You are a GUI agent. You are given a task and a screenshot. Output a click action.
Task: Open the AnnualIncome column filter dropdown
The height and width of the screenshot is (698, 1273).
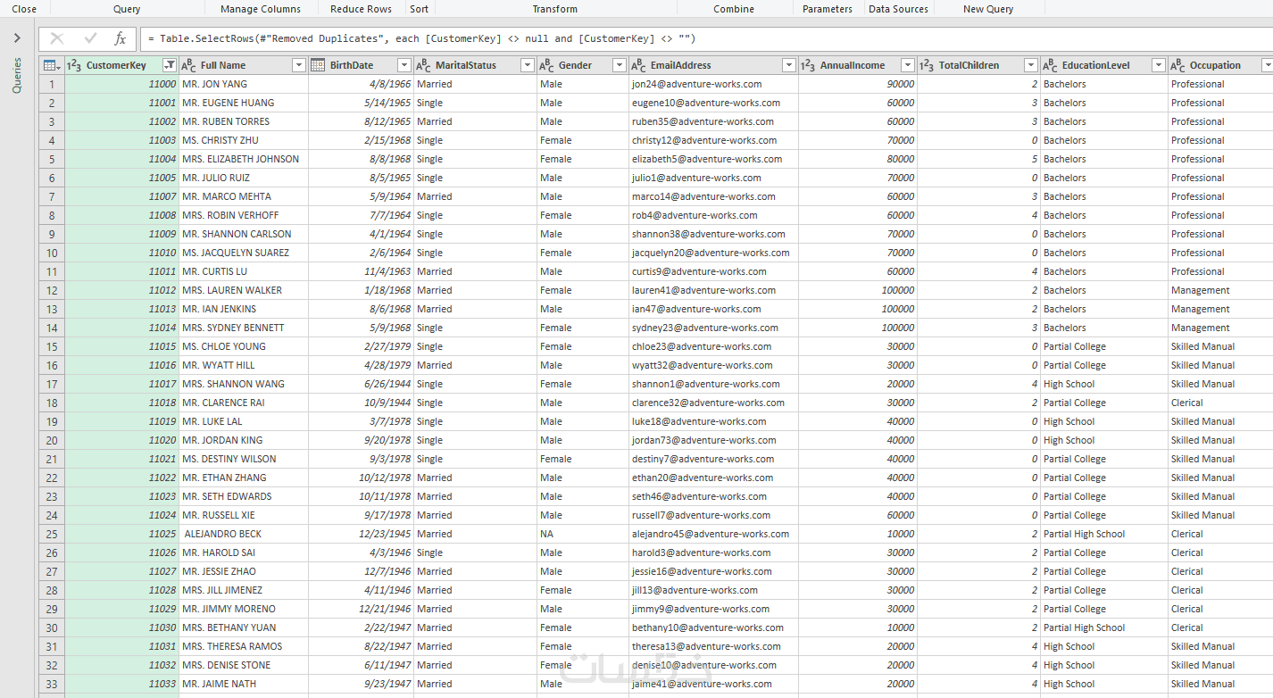click(907, 65)
